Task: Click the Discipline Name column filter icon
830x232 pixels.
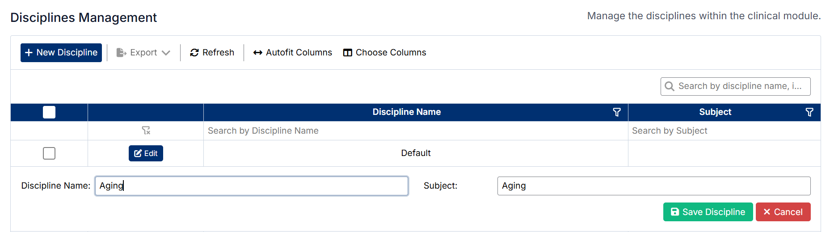Action: pyautogui.click(x=617, y=112)
